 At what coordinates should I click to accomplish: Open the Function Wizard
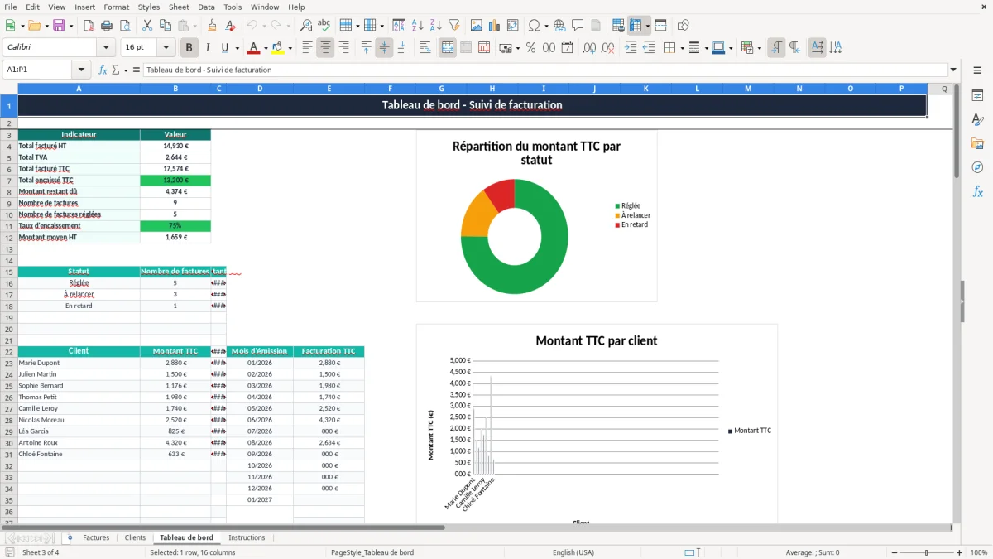click(103, 70)
